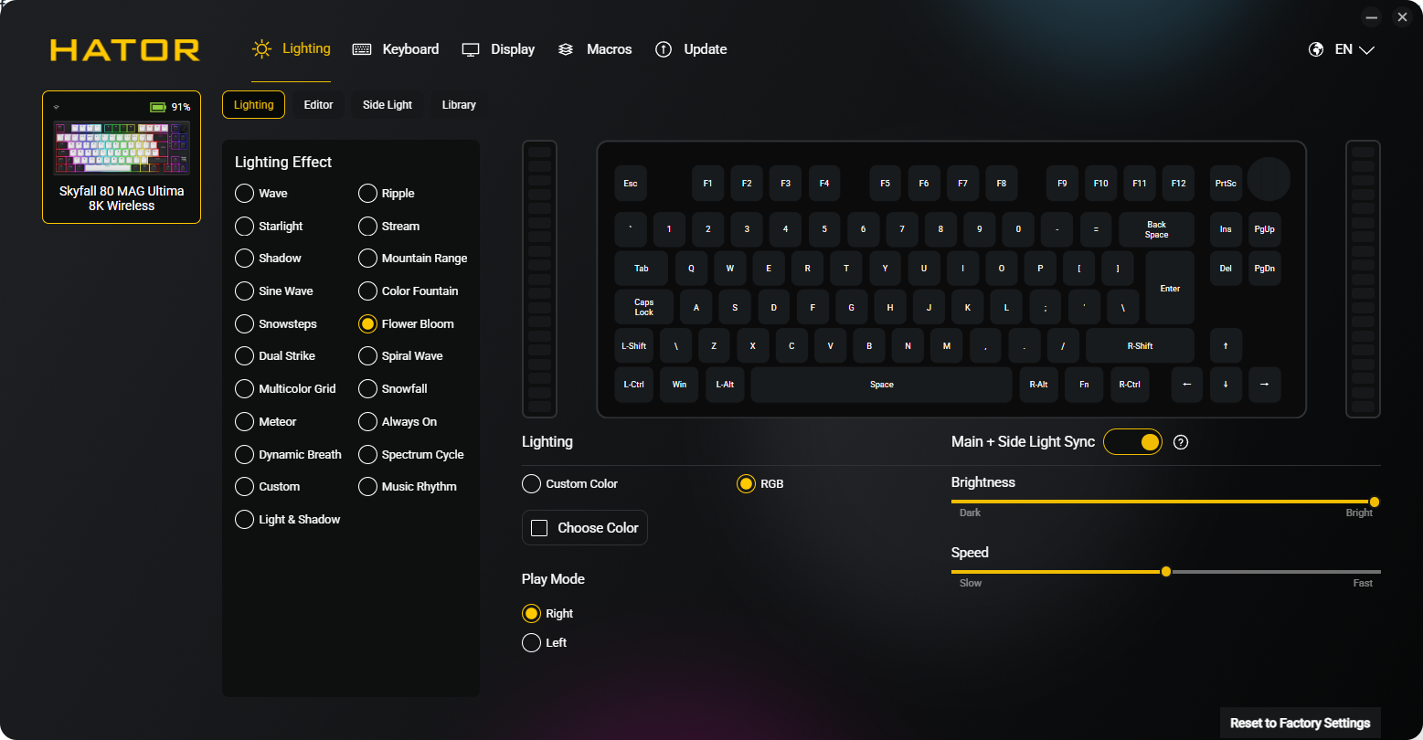Pick the Spectrum Cycle effect
This screenshot has height=740, width=1423.
[x=411, y=454]
